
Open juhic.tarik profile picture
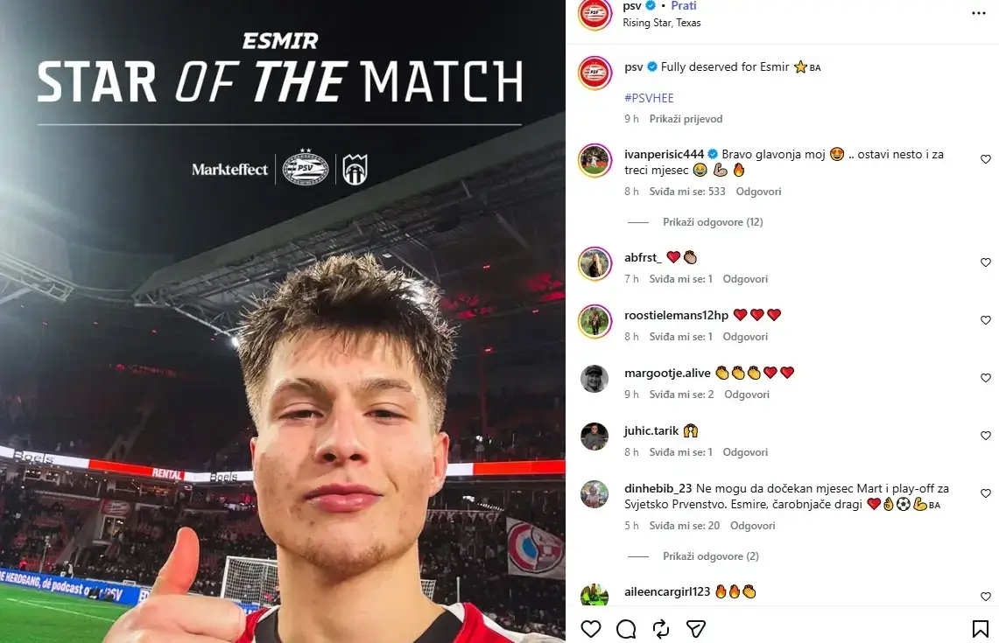(594, 437)
